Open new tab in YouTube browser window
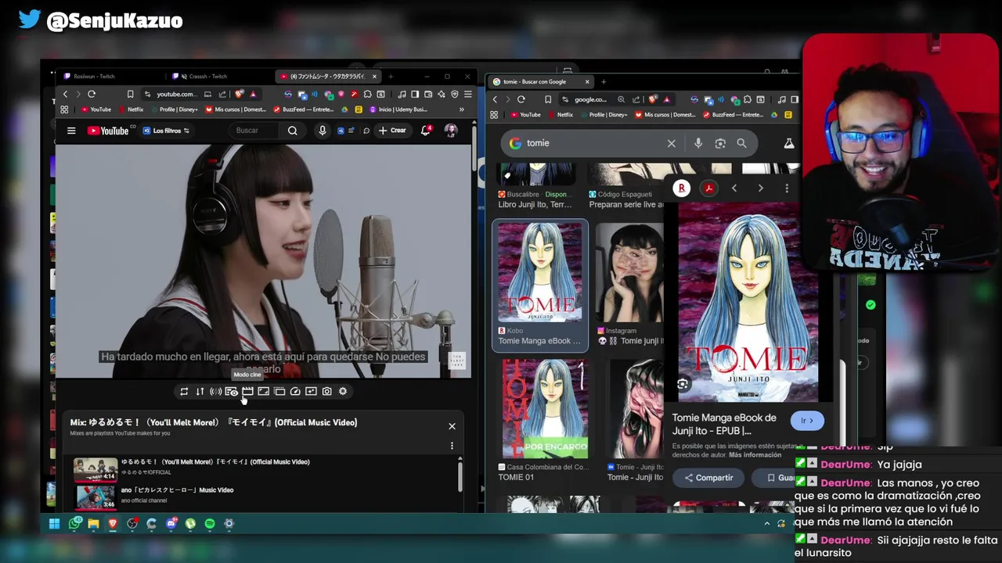This screenshot has width=1002, height=563. click(391, 77)
